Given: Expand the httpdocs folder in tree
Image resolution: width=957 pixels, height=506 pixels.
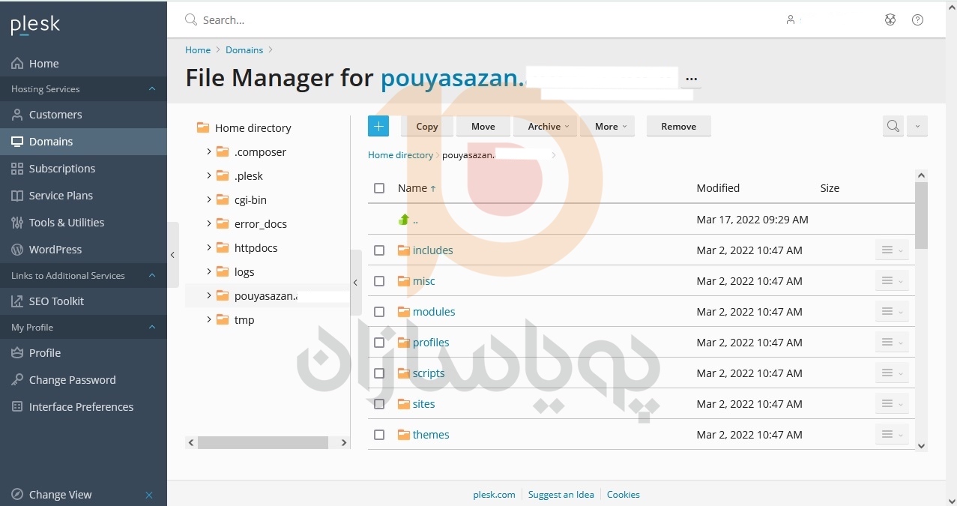Looking at the screenshot, I should tap(209, 247).
